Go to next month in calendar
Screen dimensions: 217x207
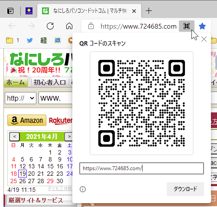tap(69, 136)
